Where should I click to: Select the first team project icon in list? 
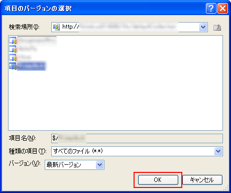[x=13, y=40]
